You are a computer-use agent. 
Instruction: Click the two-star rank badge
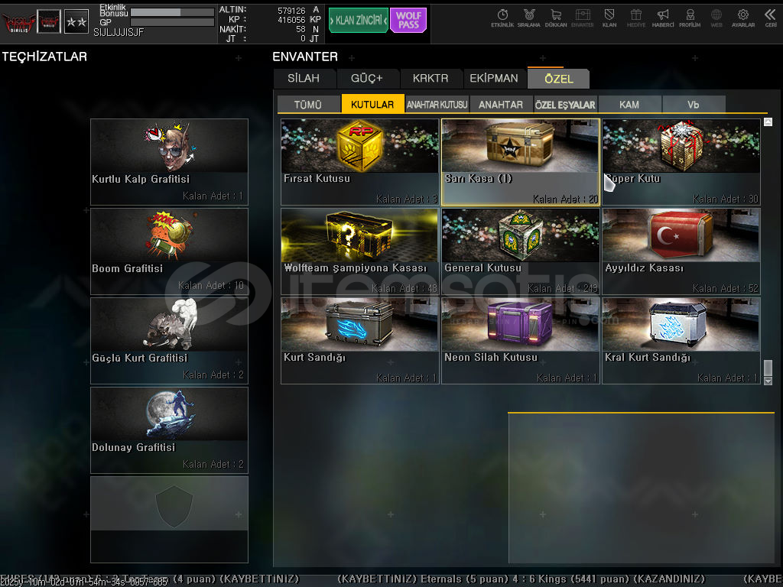point(76,21)
